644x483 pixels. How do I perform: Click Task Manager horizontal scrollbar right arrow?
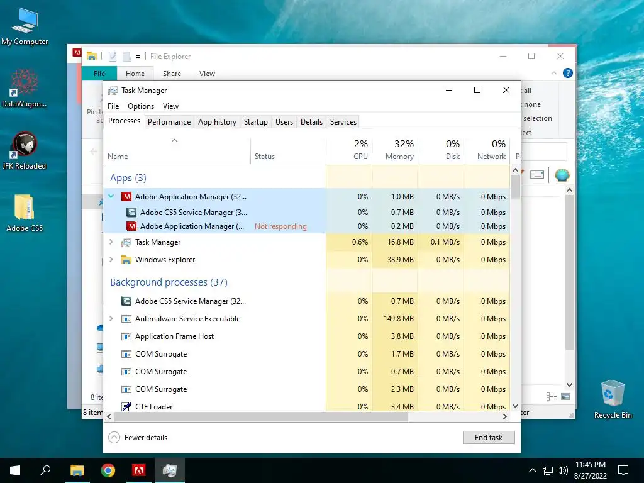coord(505,417)
